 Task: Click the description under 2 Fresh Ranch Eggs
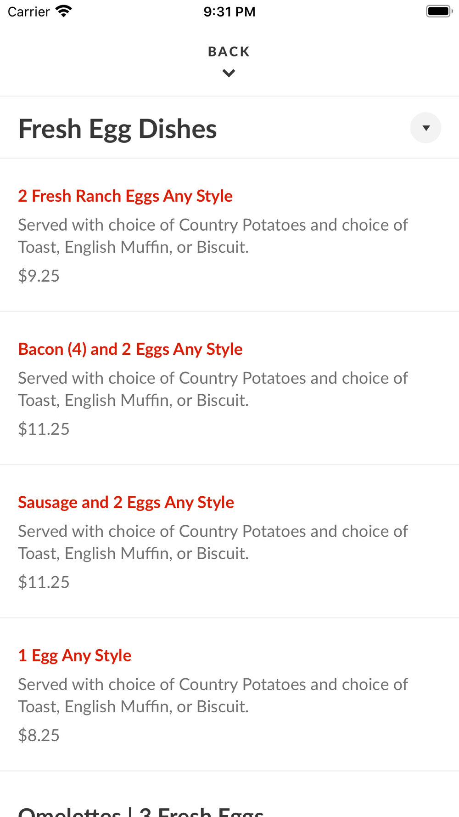(213, 236)
